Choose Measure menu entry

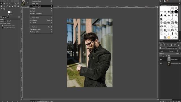point(41,20)
